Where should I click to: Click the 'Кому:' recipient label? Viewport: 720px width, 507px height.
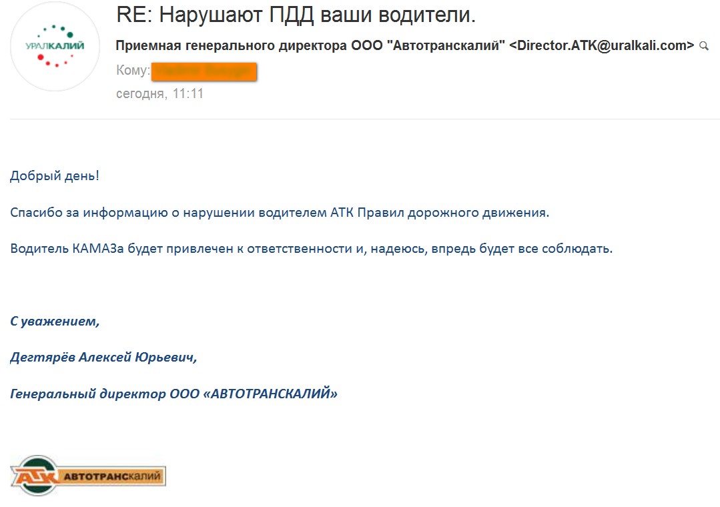click(x=133, y=71)
